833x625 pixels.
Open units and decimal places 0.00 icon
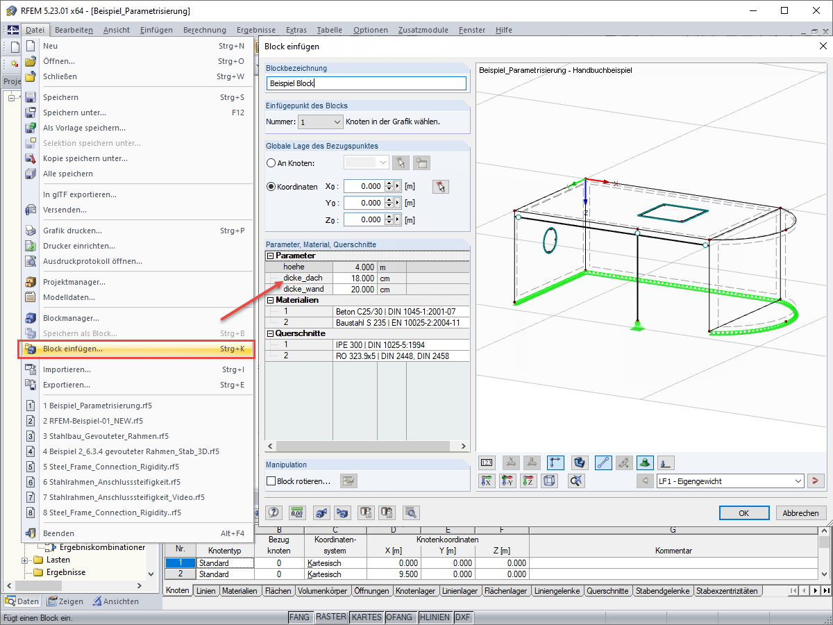pyautogui.click(x=297, y=513)
